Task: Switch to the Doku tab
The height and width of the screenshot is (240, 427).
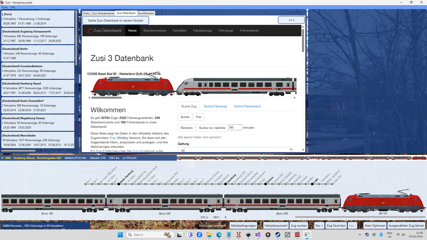Action: tap(86, 13)
